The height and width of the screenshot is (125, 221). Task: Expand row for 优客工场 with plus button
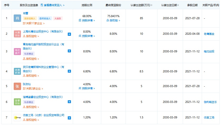[69, 118]
